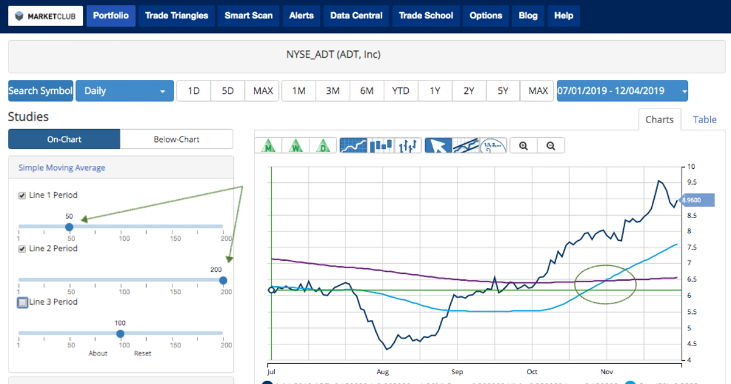Switch to Below-Chart studies
731x384 pixels.
click(x=177, y=139)
